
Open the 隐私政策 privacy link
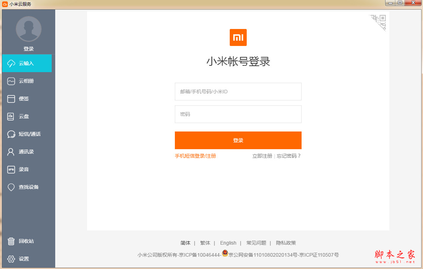[286, 243]
